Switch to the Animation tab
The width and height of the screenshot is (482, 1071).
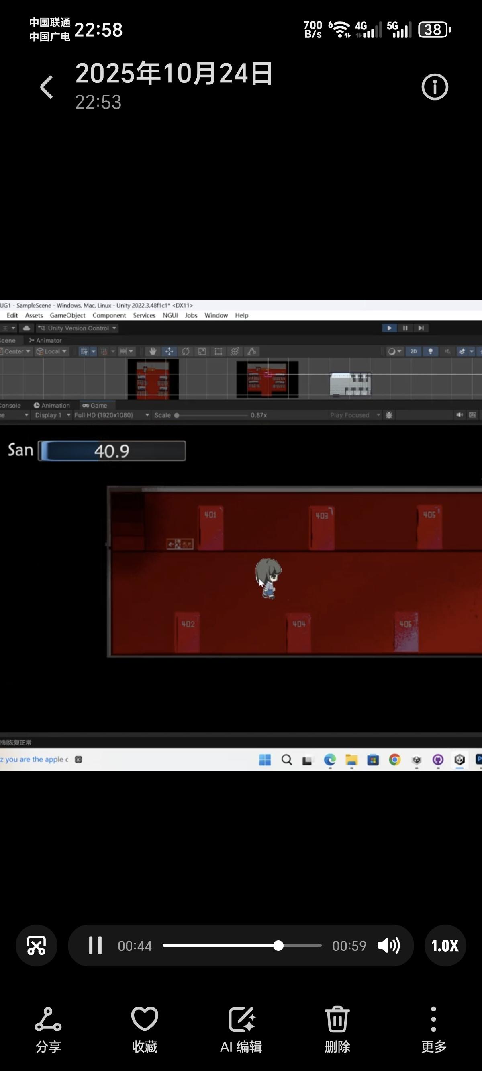point(52,405)
